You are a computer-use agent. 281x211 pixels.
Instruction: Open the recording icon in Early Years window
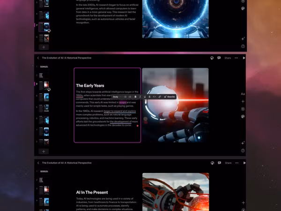pyautogui.click(x=212, y=58)
